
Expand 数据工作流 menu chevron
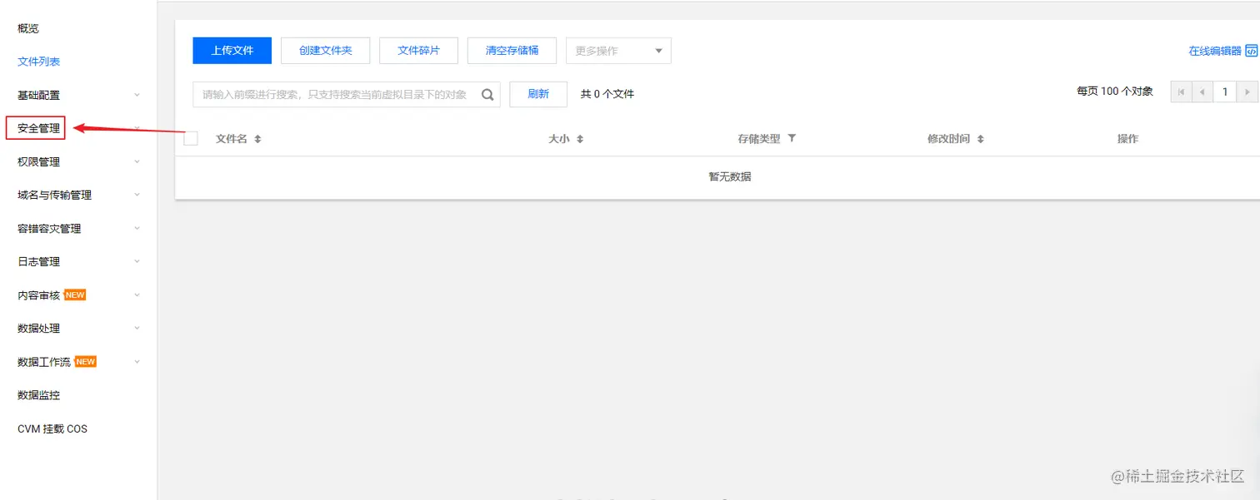137,361
